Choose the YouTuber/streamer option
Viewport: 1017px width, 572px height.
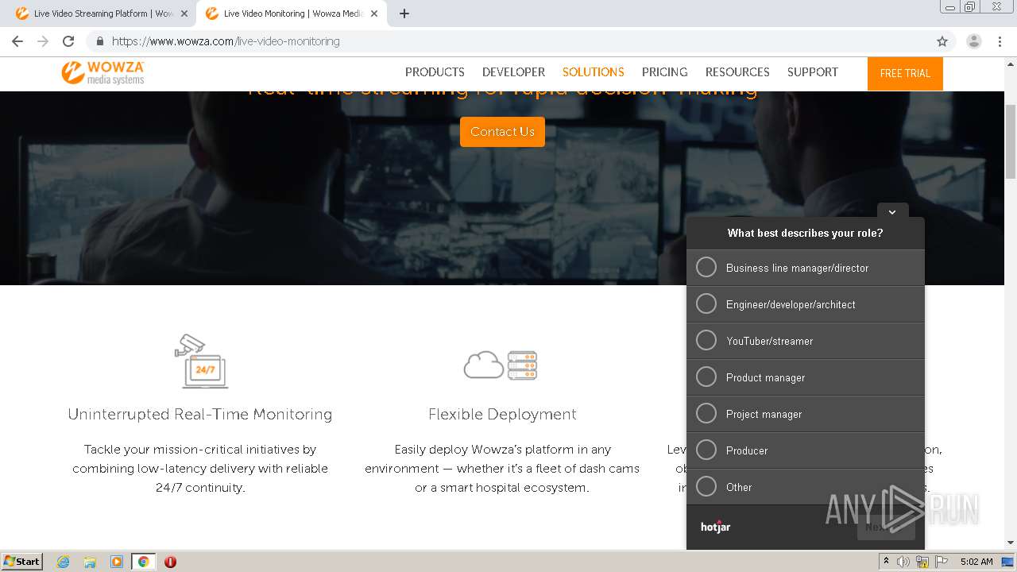pos(806,341)
